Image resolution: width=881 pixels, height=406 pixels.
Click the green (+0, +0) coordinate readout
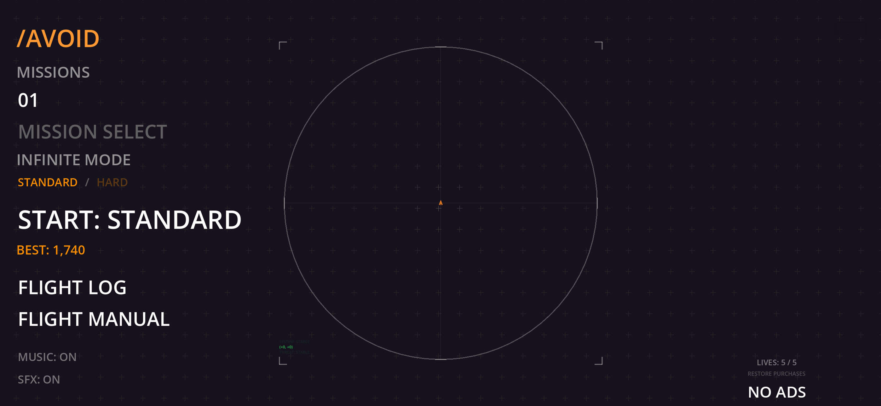point(286,347)
